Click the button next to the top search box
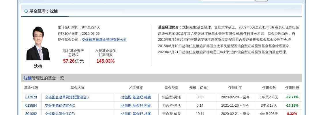Screen dimensions: 323x115 click(261, 0)
